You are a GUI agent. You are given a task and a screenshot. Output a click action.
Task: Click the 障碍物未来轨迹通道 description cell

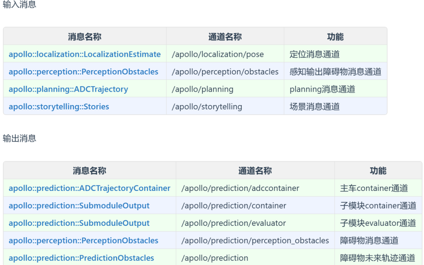(377, 258)
